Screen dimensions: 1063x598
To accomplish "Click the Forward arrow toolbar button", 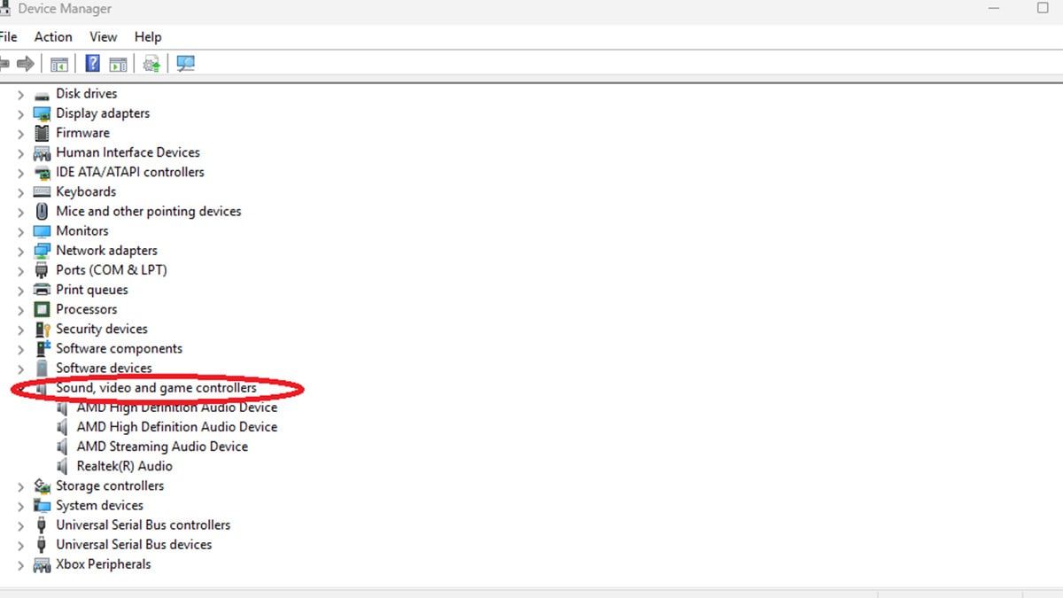I will click(x=26, y=64).
